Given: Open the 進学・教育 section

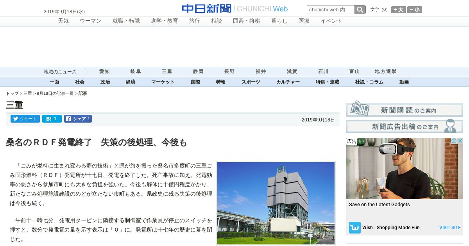Looking at the screenshot, I should [165, 21].
